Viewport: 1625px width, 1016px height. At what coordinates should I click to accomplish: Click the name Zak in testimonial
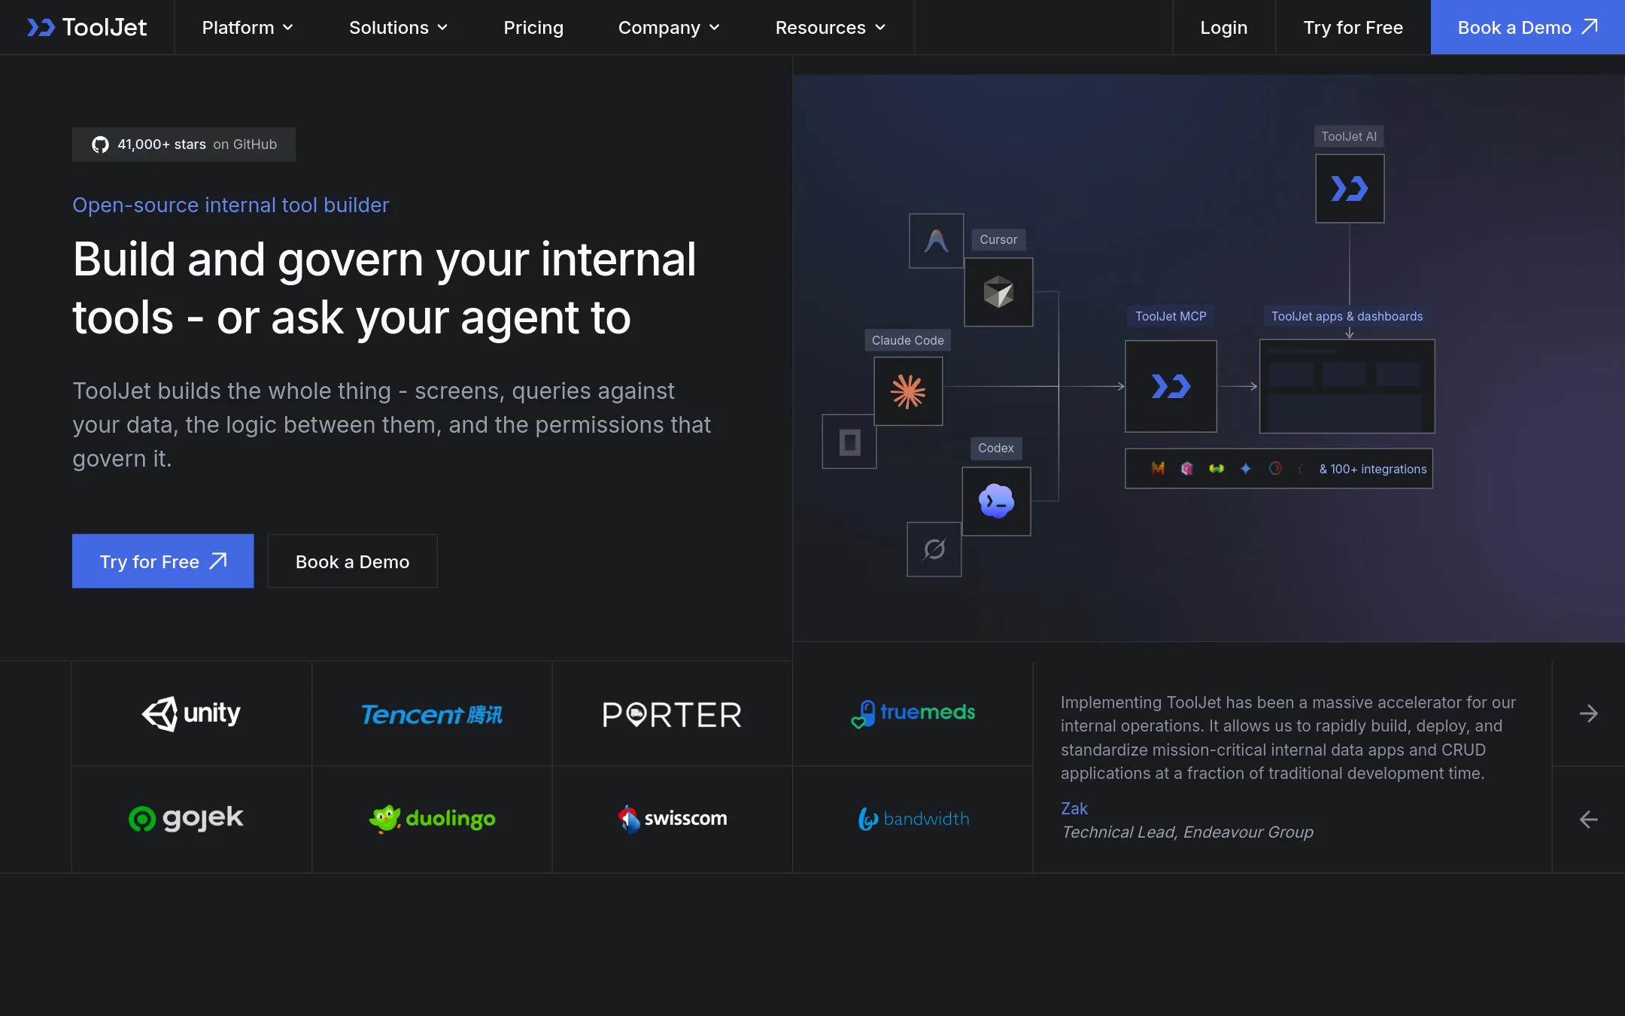(x=1074, y=808)
